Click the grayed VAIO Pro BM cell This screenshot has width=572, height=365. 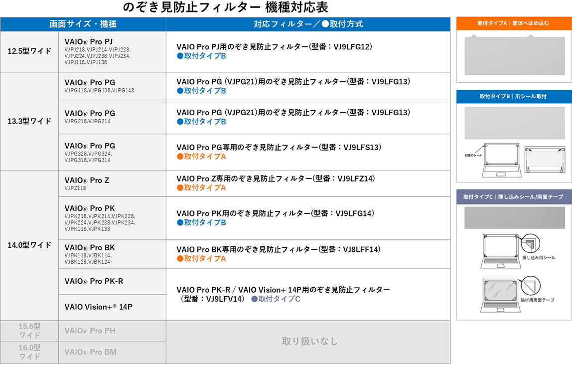click(x=113, y=352)
